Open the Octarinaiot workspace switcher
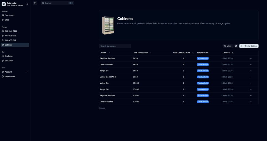This screenshot has width=267, height=141. pos(15,4)
